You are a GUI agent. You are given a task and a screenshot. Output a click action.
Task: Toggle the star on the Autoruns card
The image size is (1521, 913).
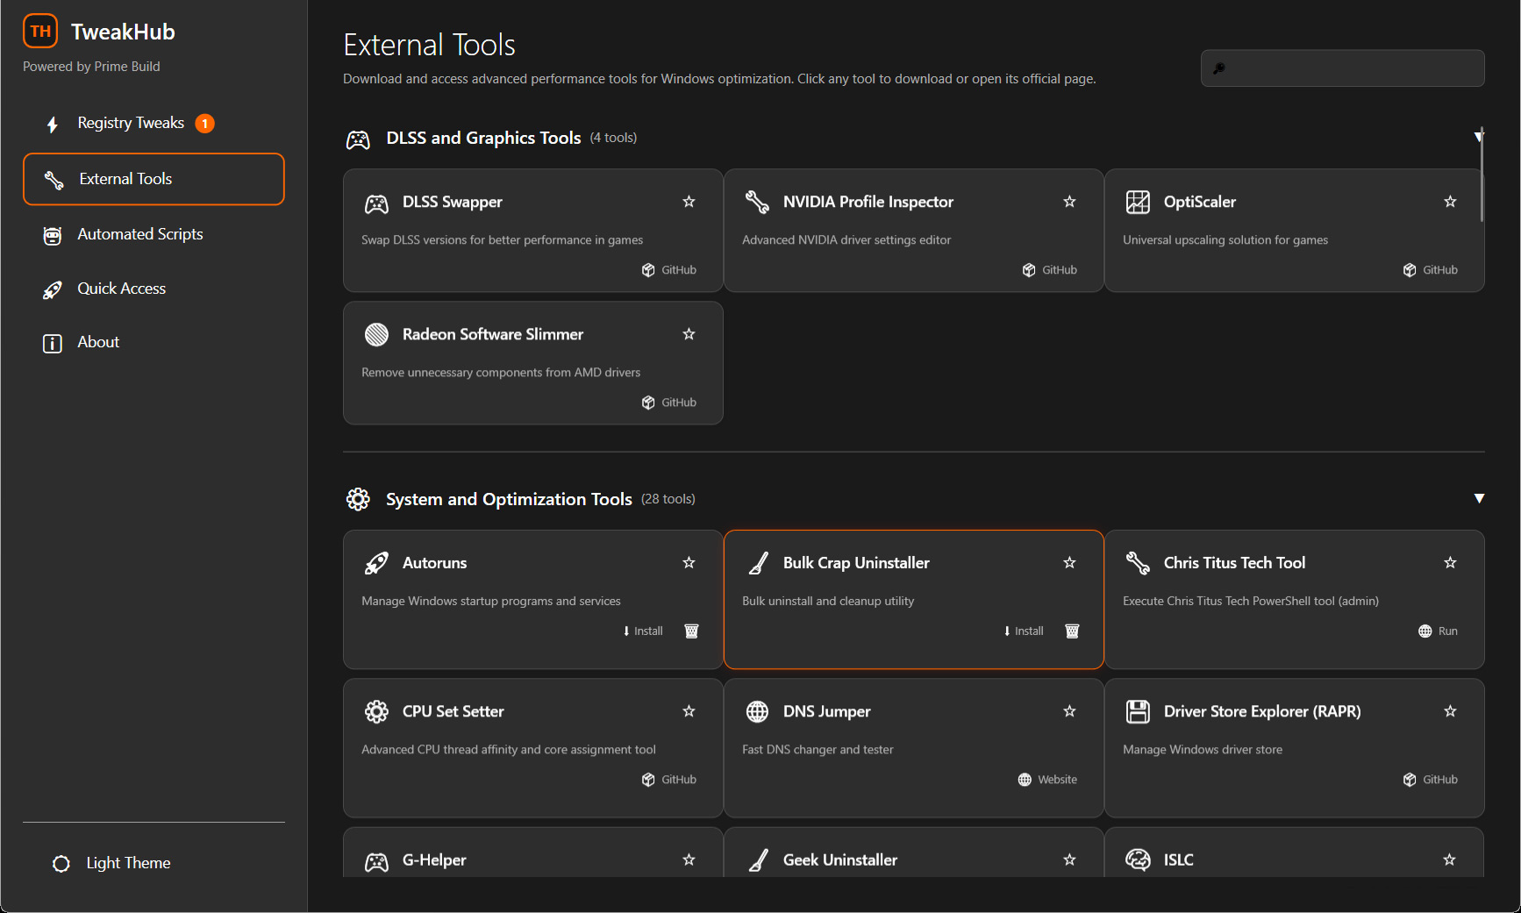689,563
